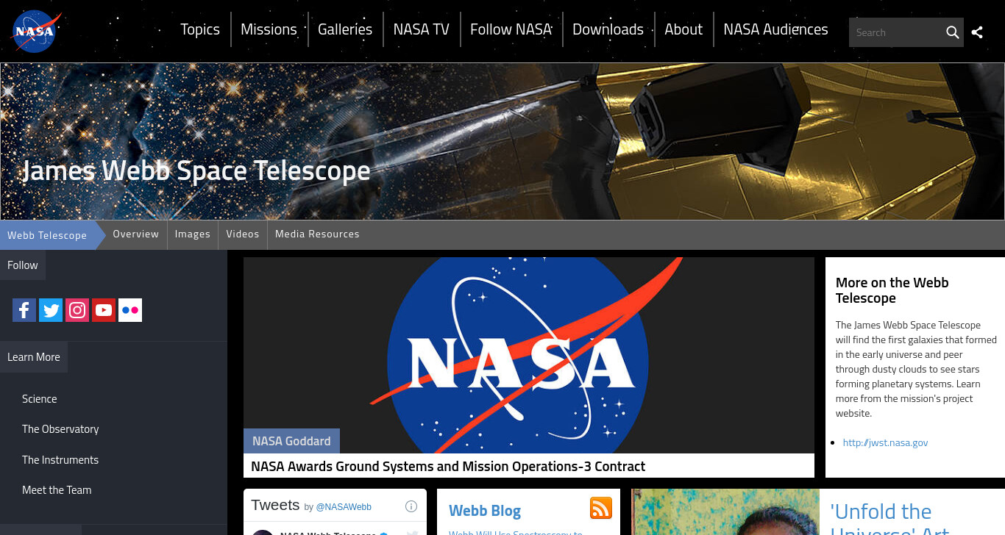The width and height of the screenshot is (1005, 535).
Task: Open the Follow NASA menu
Action: point(511,29)
